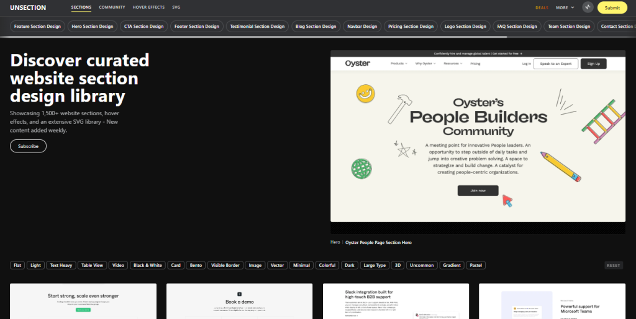636x319 pixels.
Task: Click Sign Up in Oyster preview
Action: coord(593,63)
